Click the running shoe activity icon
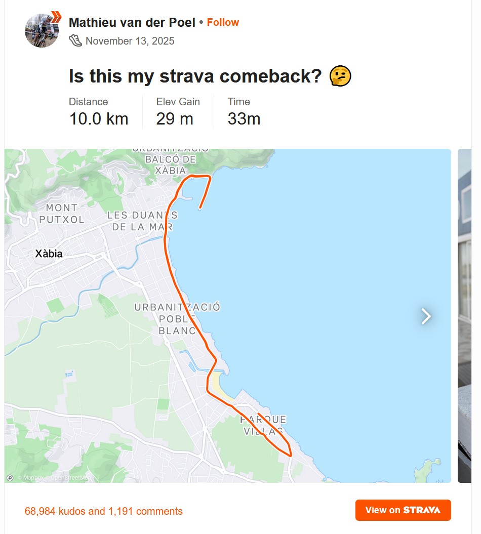Screen dimensions: 481x534 coord(75,40)
